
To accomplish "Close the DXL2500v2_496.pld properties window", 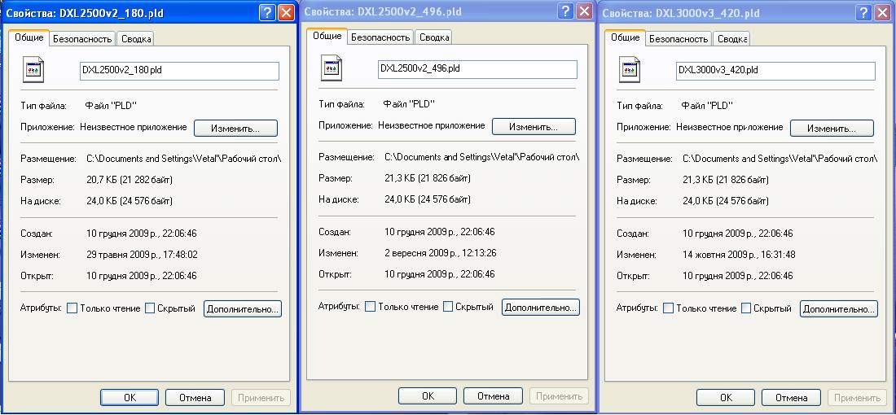I will coord(584,11).
